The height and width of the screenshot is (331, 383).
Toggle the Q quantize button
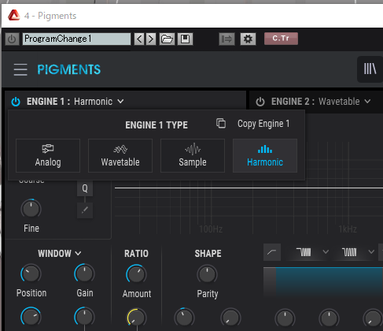85,188
